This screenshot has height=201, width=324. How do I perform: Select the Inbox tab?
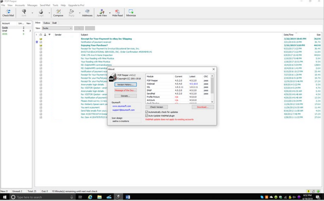pos(38,23)
